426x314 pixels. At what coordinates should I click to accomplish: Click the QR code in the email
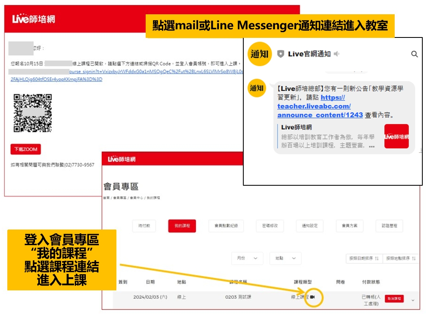click(x=33, y=113)
